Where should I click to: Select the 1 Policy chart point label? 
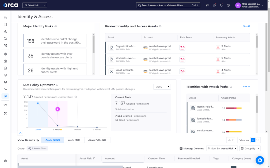(x=57, y=130)
